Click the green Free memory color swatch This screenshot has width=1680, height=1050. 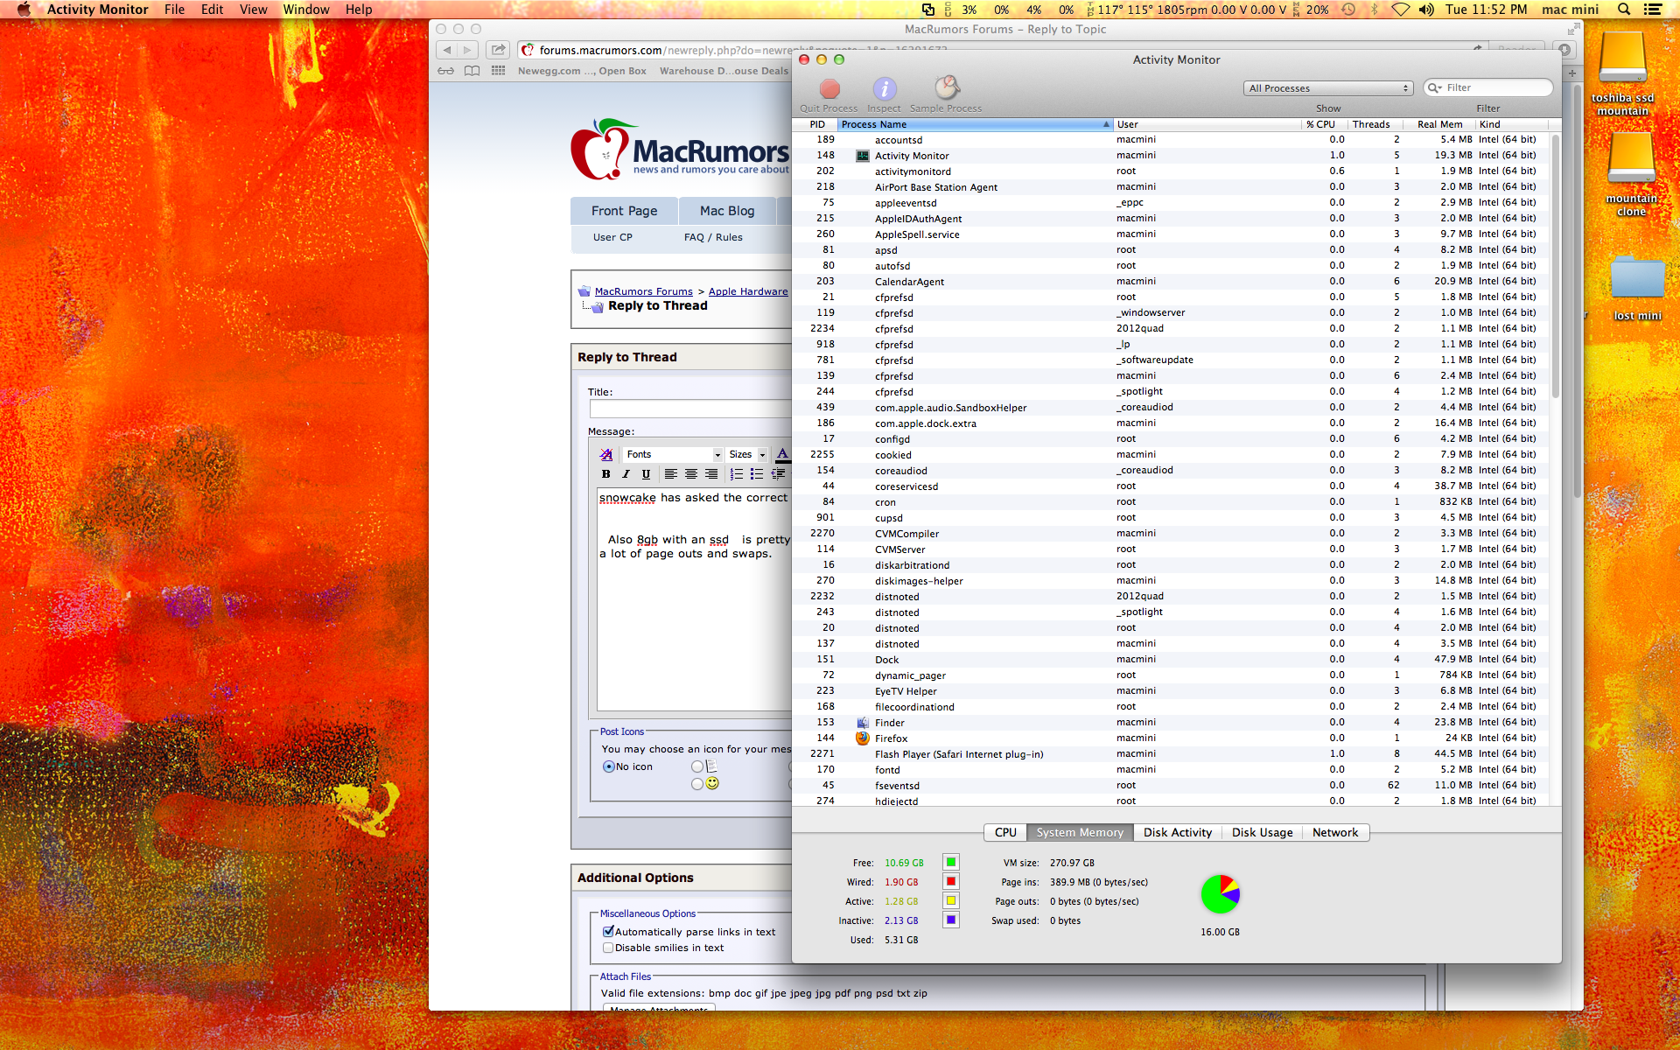950,863
